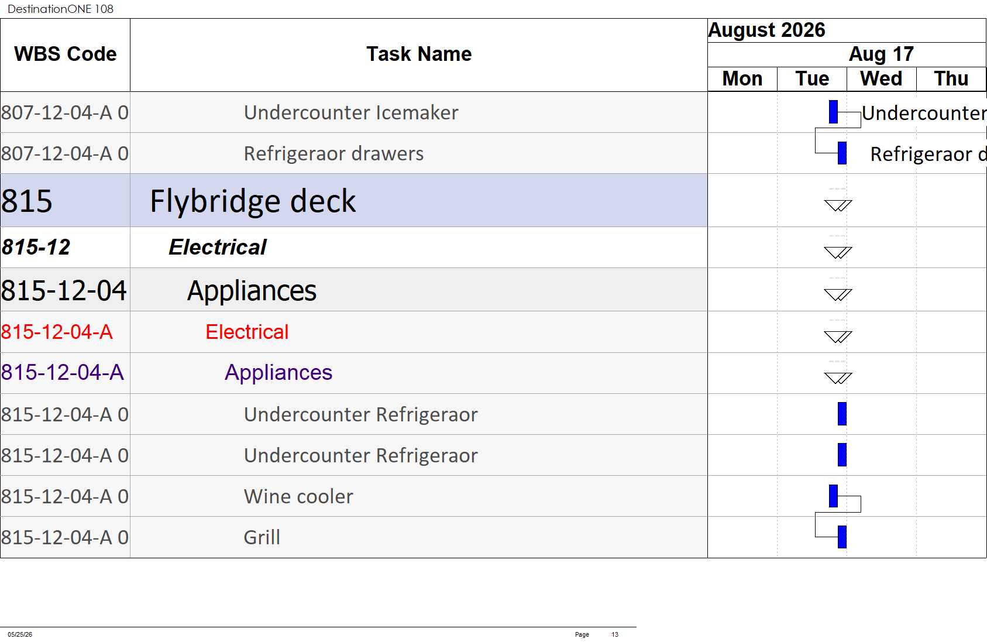The width and height of the screenshot is (987, 642).
Task: Click the Refrigeraor drawers blue task bar
Action: 842,153
